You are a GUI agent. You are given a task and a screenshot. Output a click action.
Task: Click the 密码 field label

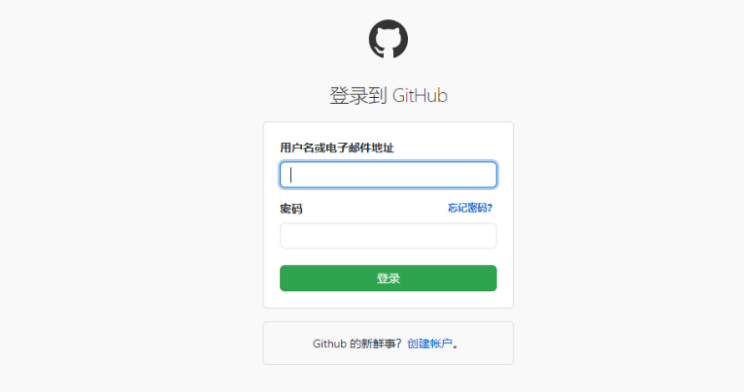pos(290,209)
